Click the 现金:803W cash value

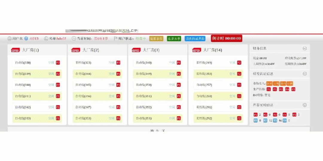coord(260,58)
